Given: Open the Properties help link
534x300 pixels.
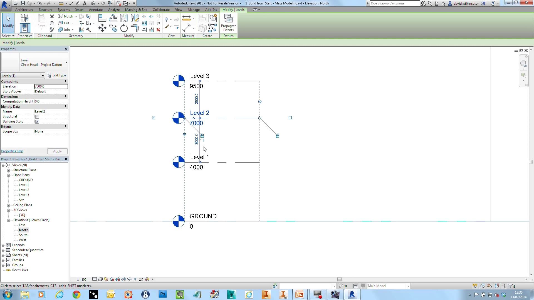Looking at the screenshot, I should click(x=12, y=151).
